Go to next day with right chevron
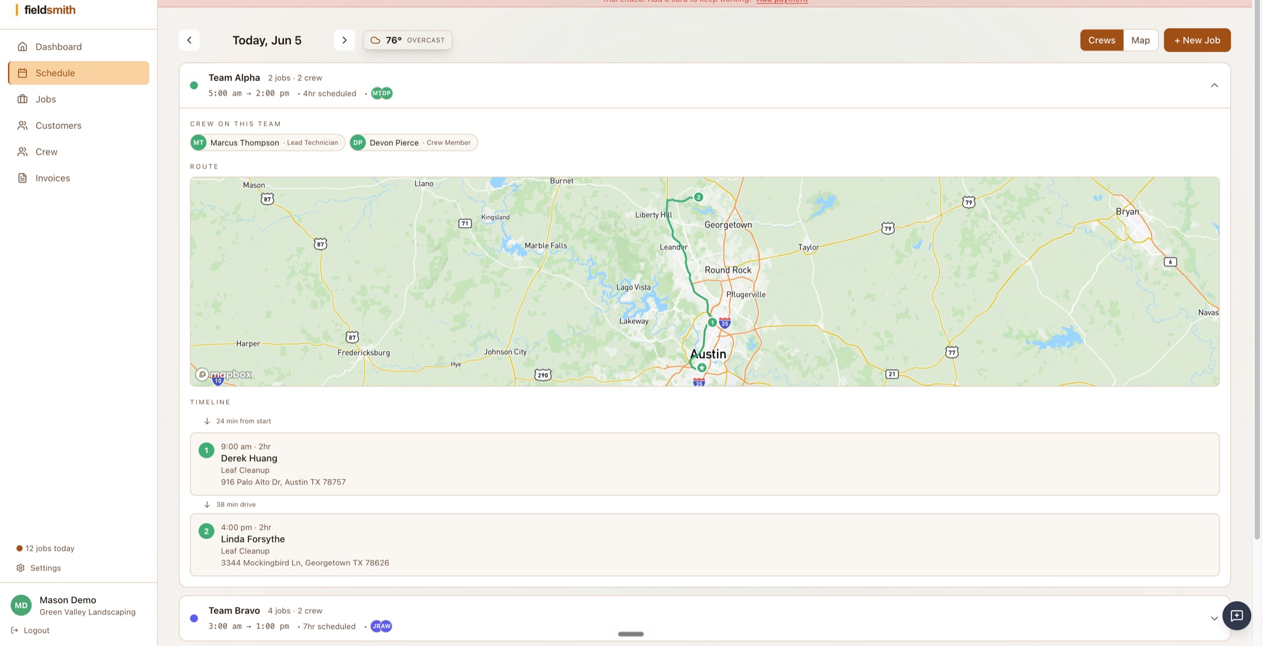Image resolution: width=1262 pixels, height=646 pixels. pyautogui.click(x=344, y=40)
